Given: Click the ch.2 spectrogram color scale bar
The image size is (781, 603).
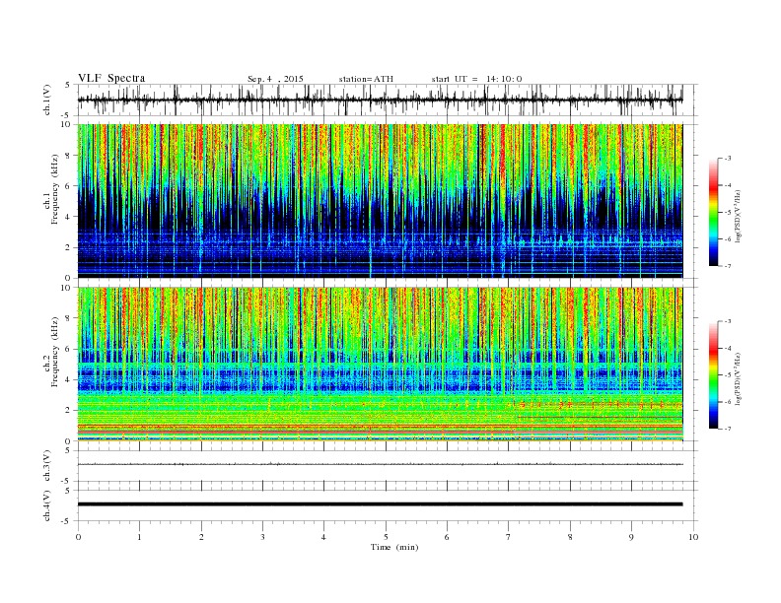Looking at the screenshot, I should pos(713,375).
